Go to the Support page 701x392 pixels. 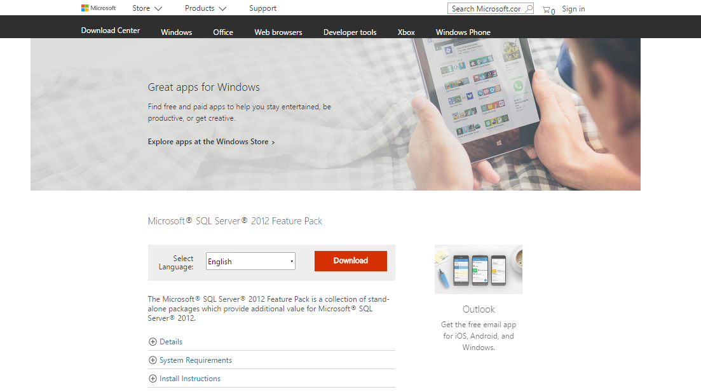(263, 8)
